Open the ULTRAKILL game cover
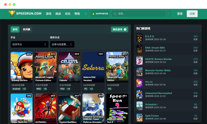Screen dimensions: 207x124 pos(46,109)
